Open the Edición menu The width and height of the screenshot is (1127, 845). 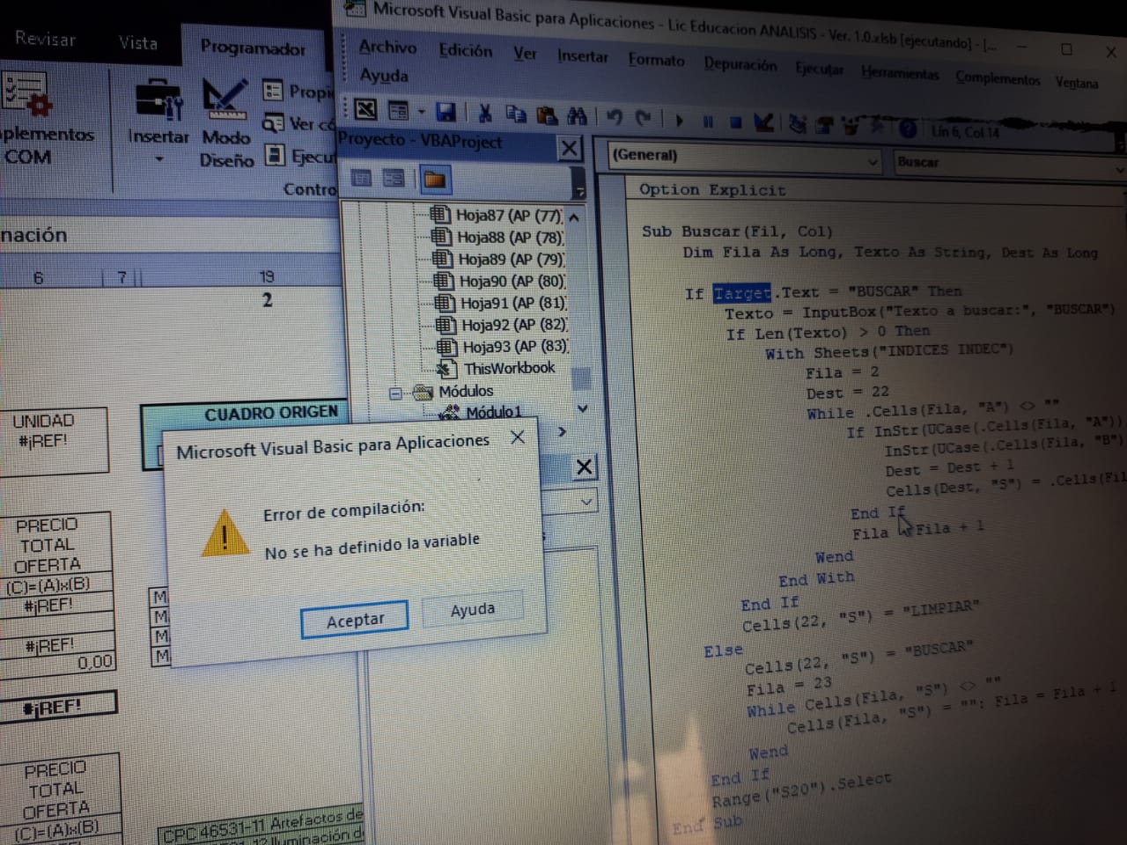pos(466,51)
